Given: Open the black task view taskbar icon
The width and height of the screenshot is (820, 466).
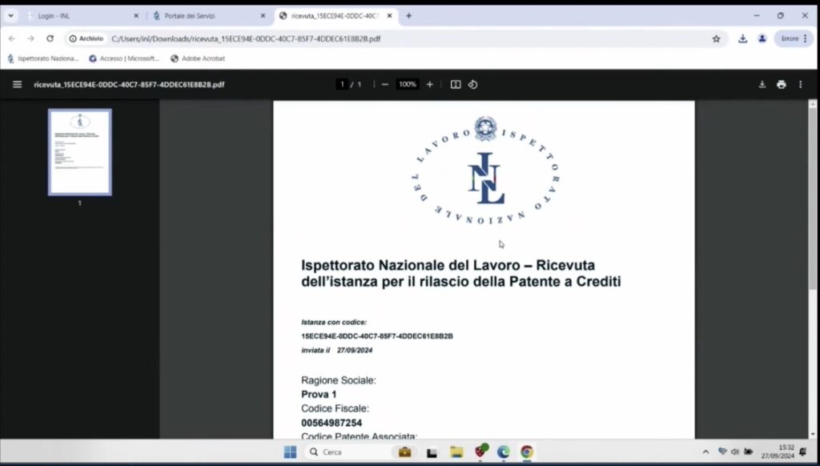Looking at the screenshot, I should point(432,452).
